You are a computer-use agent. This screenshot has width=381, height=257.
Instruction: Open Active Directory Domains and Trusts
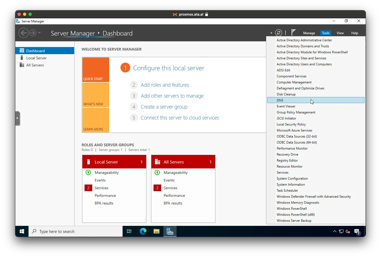[316, 46]
